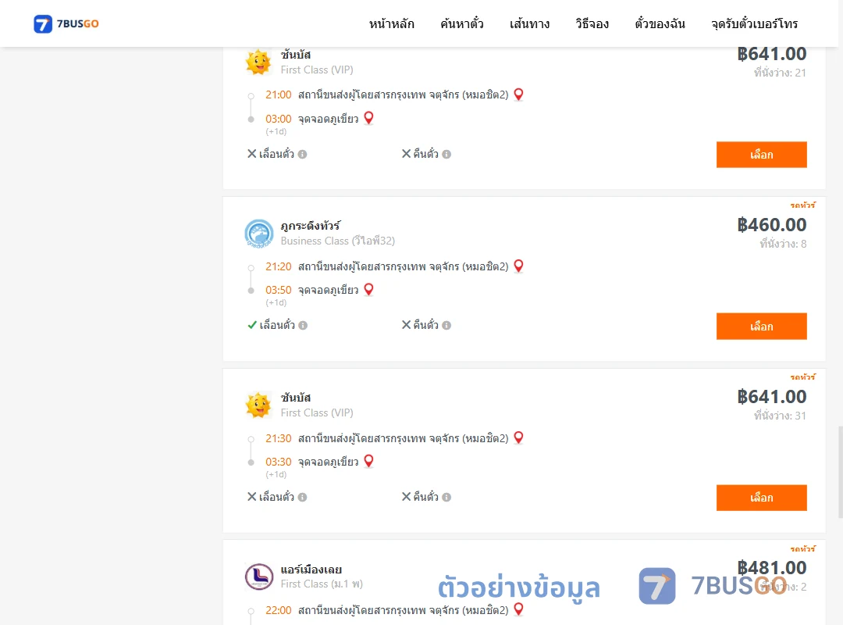Screen dimensions: 843x625
Task: Click the green check mark beside เลื่อนตั๋ว on the ภูกระดึงทัวร์ trip
Action: pyautogui.click(x=251, y=325)
